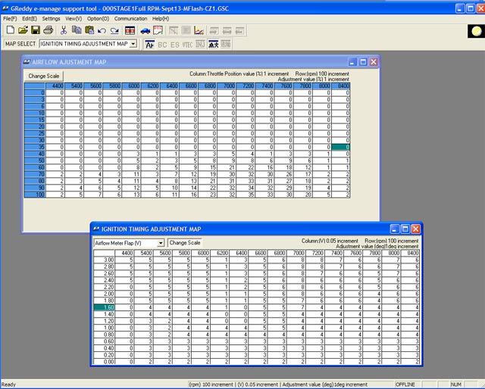Toggle the AF airflow map button
485x389 pixels.
tap(150, 45)
